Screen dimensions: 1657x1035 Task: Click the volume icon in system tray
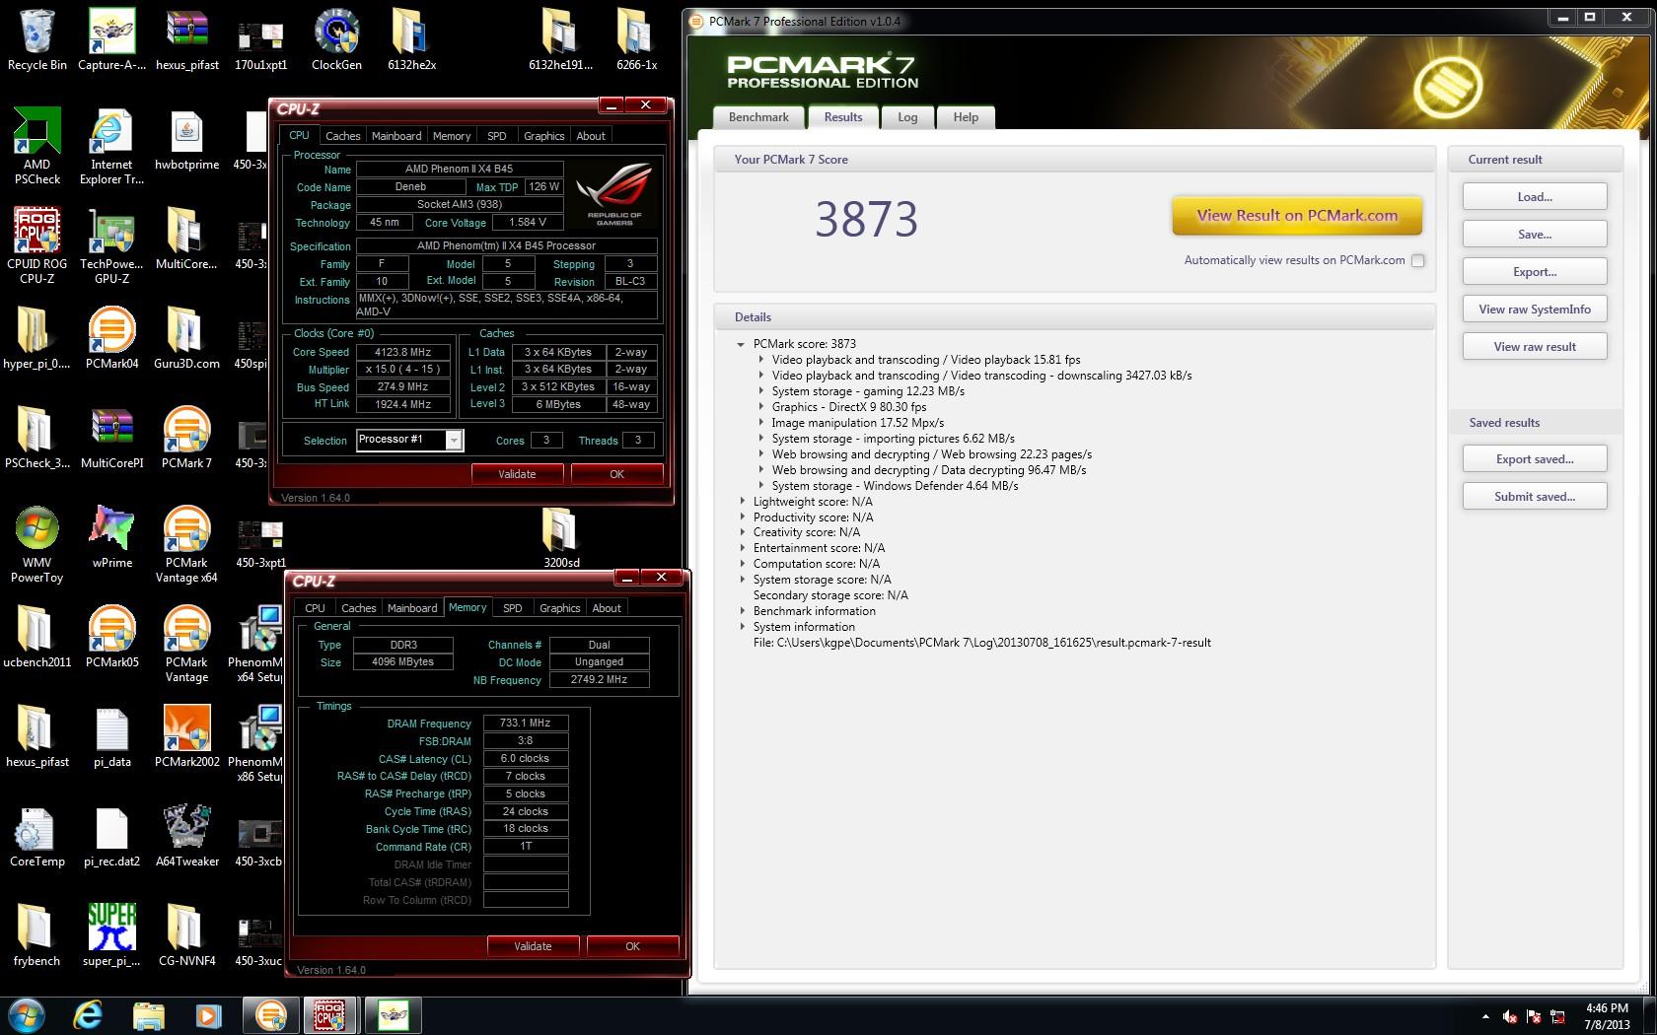[1510, 1016]
